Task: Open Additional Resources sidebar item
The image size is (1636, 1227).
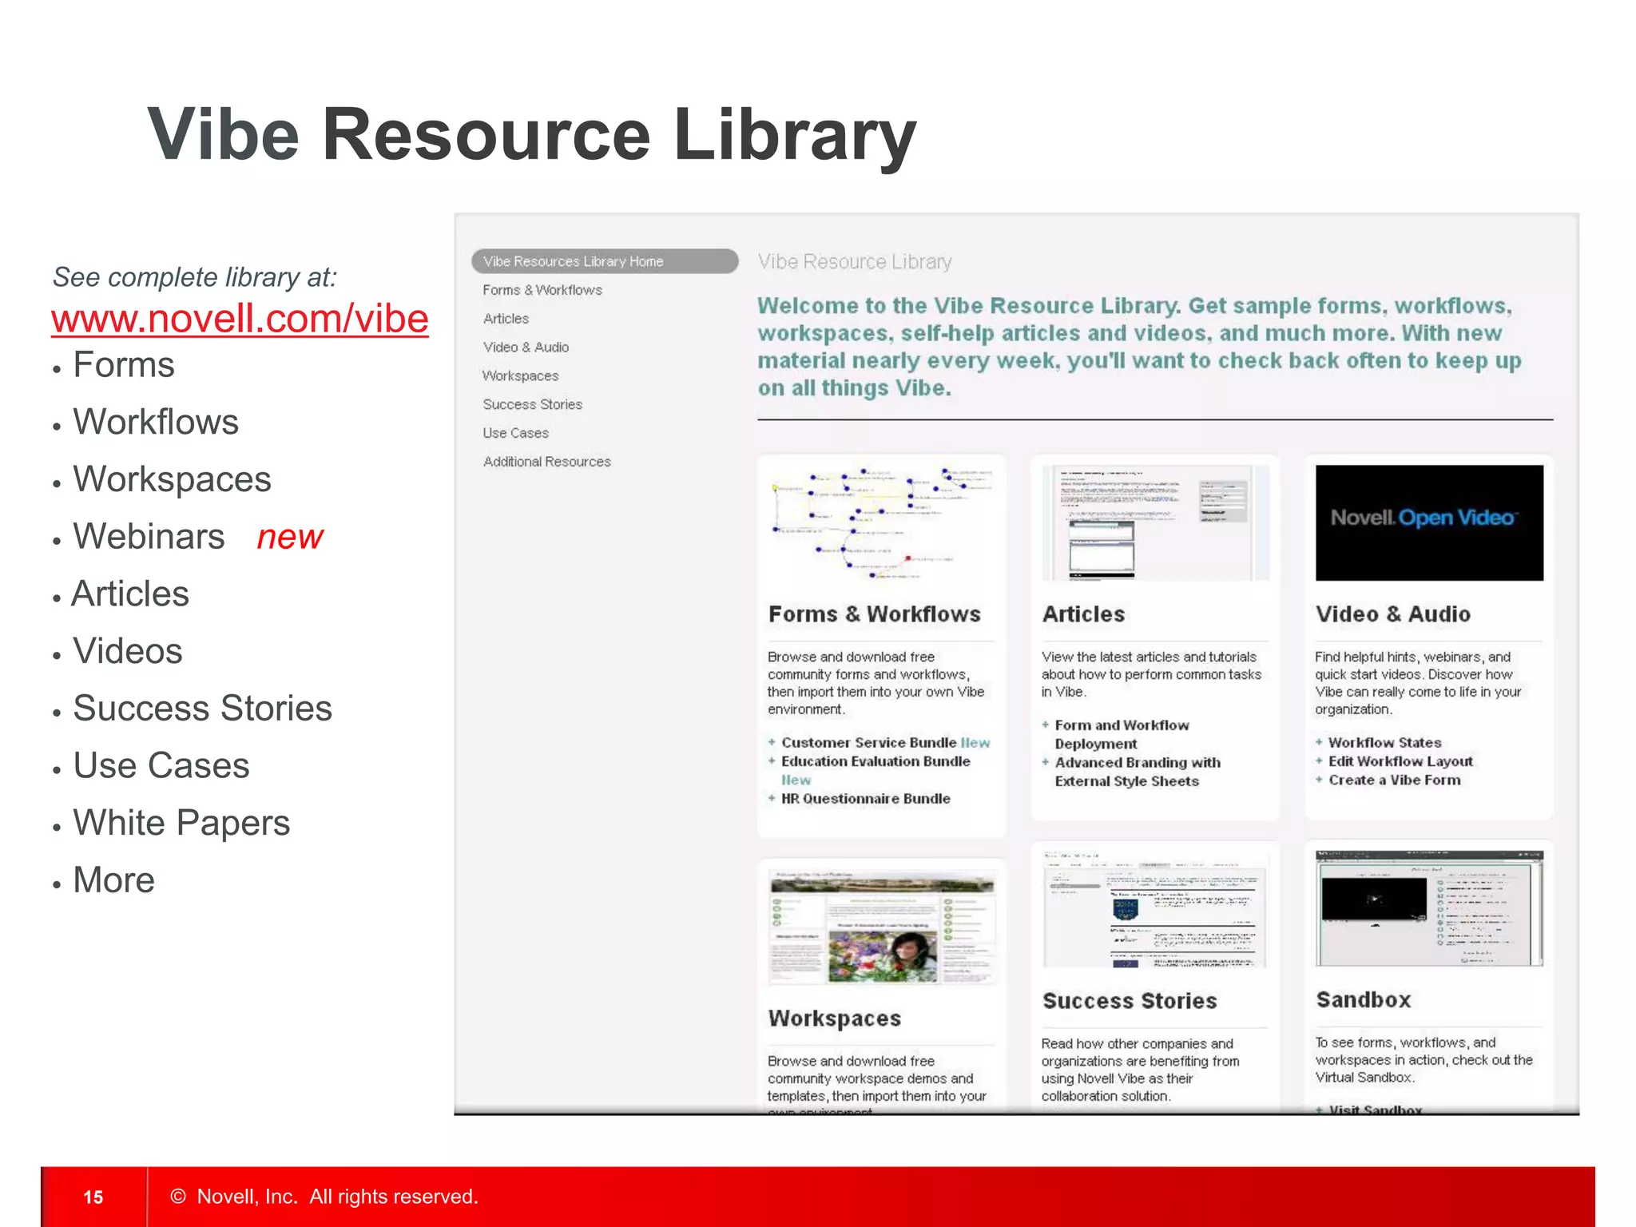Action: coord(546,462)
